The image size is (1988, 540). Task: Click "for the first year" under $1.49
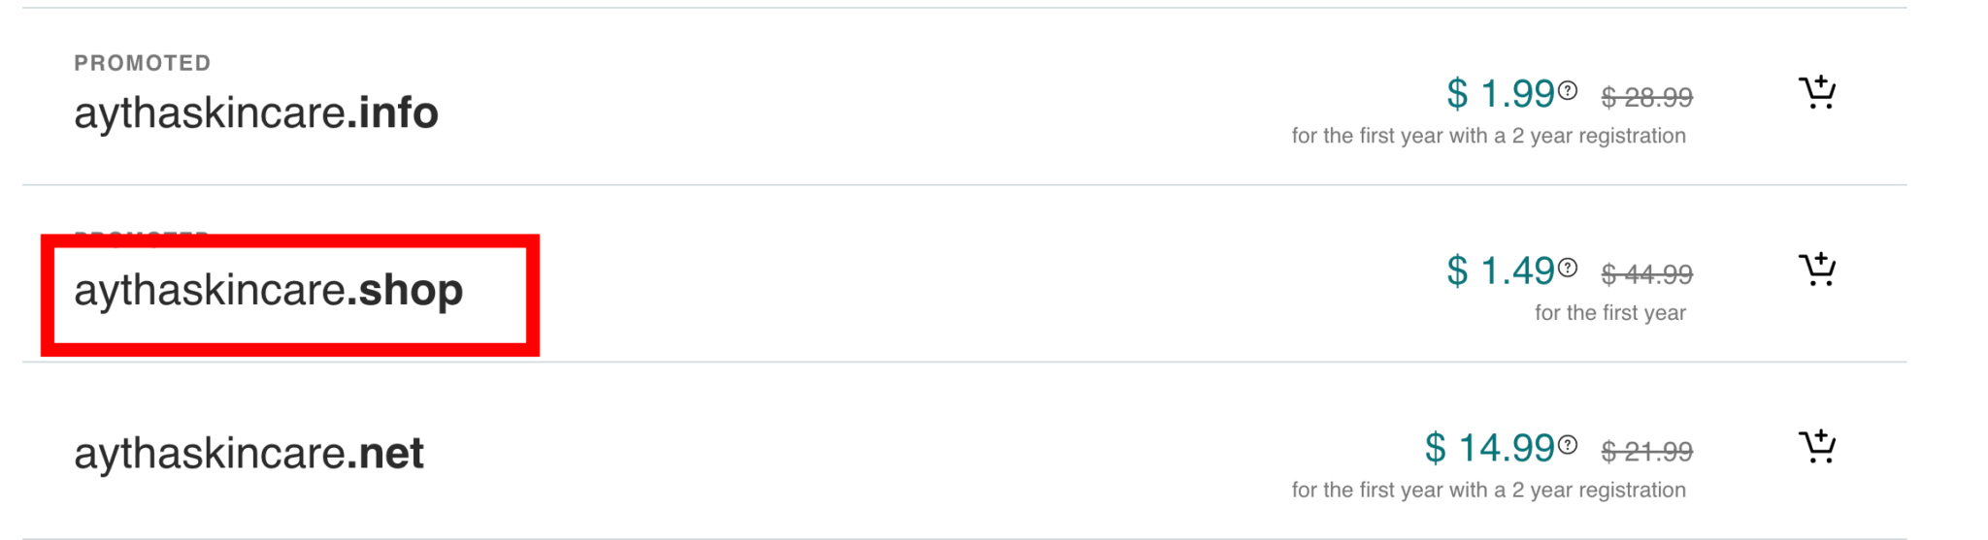1609,313
